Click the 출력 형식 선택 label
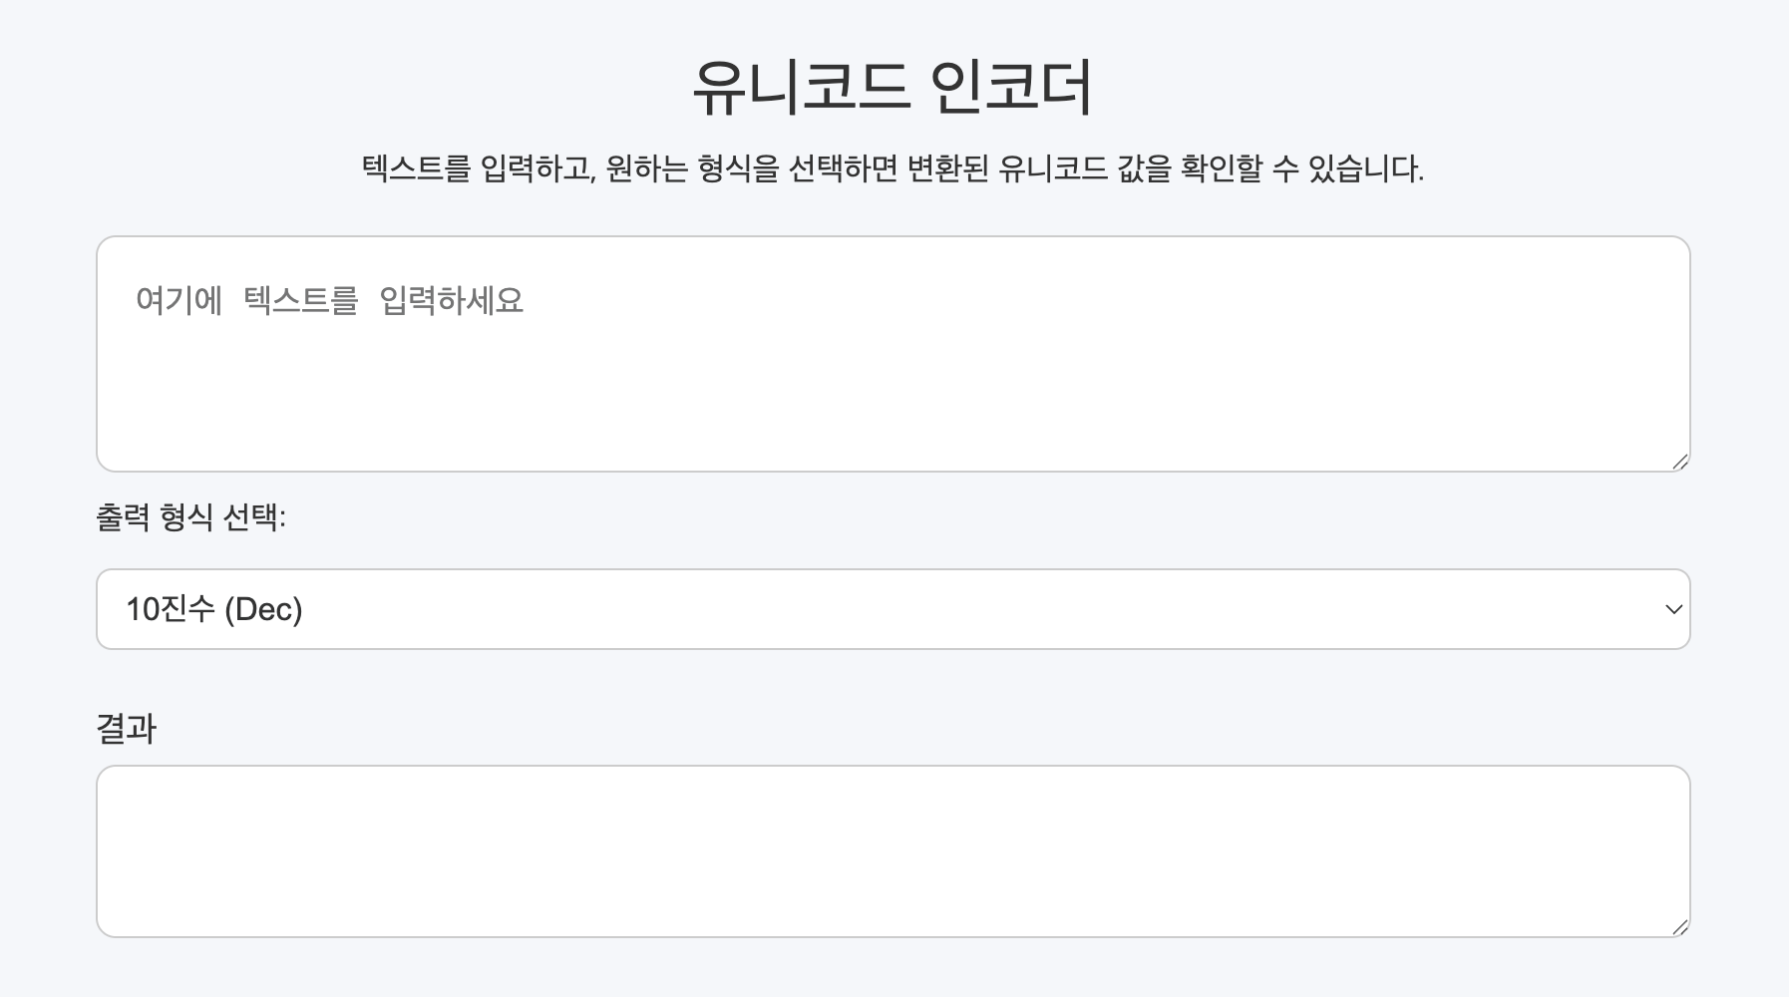Image resolution: width=1789 pixels, height=997 pixels. pyautogui.click(x=192, y=516)
